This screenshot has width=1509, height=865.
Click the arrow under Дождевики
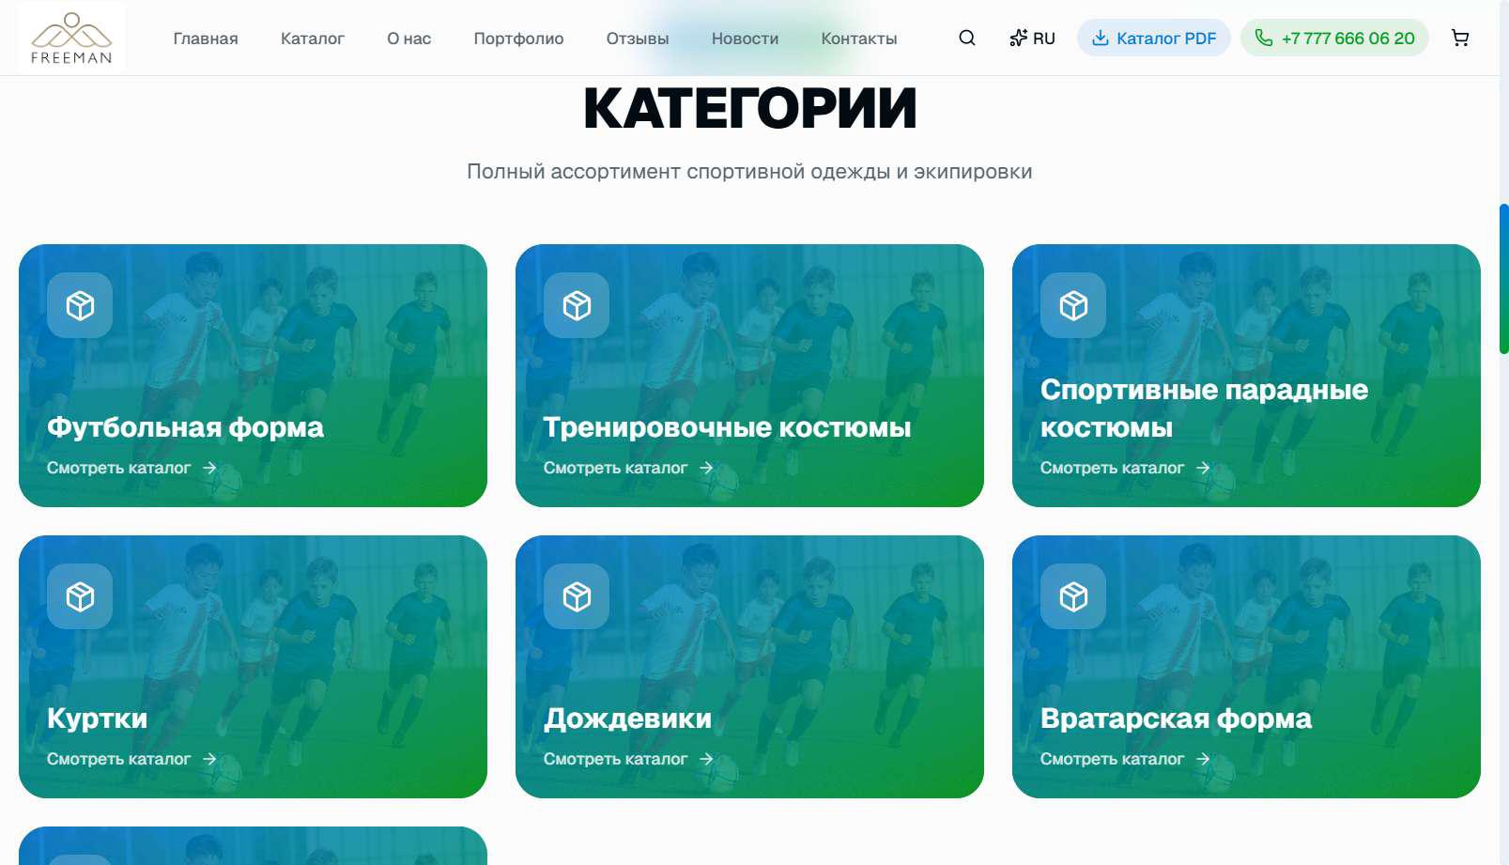point(706,759)
